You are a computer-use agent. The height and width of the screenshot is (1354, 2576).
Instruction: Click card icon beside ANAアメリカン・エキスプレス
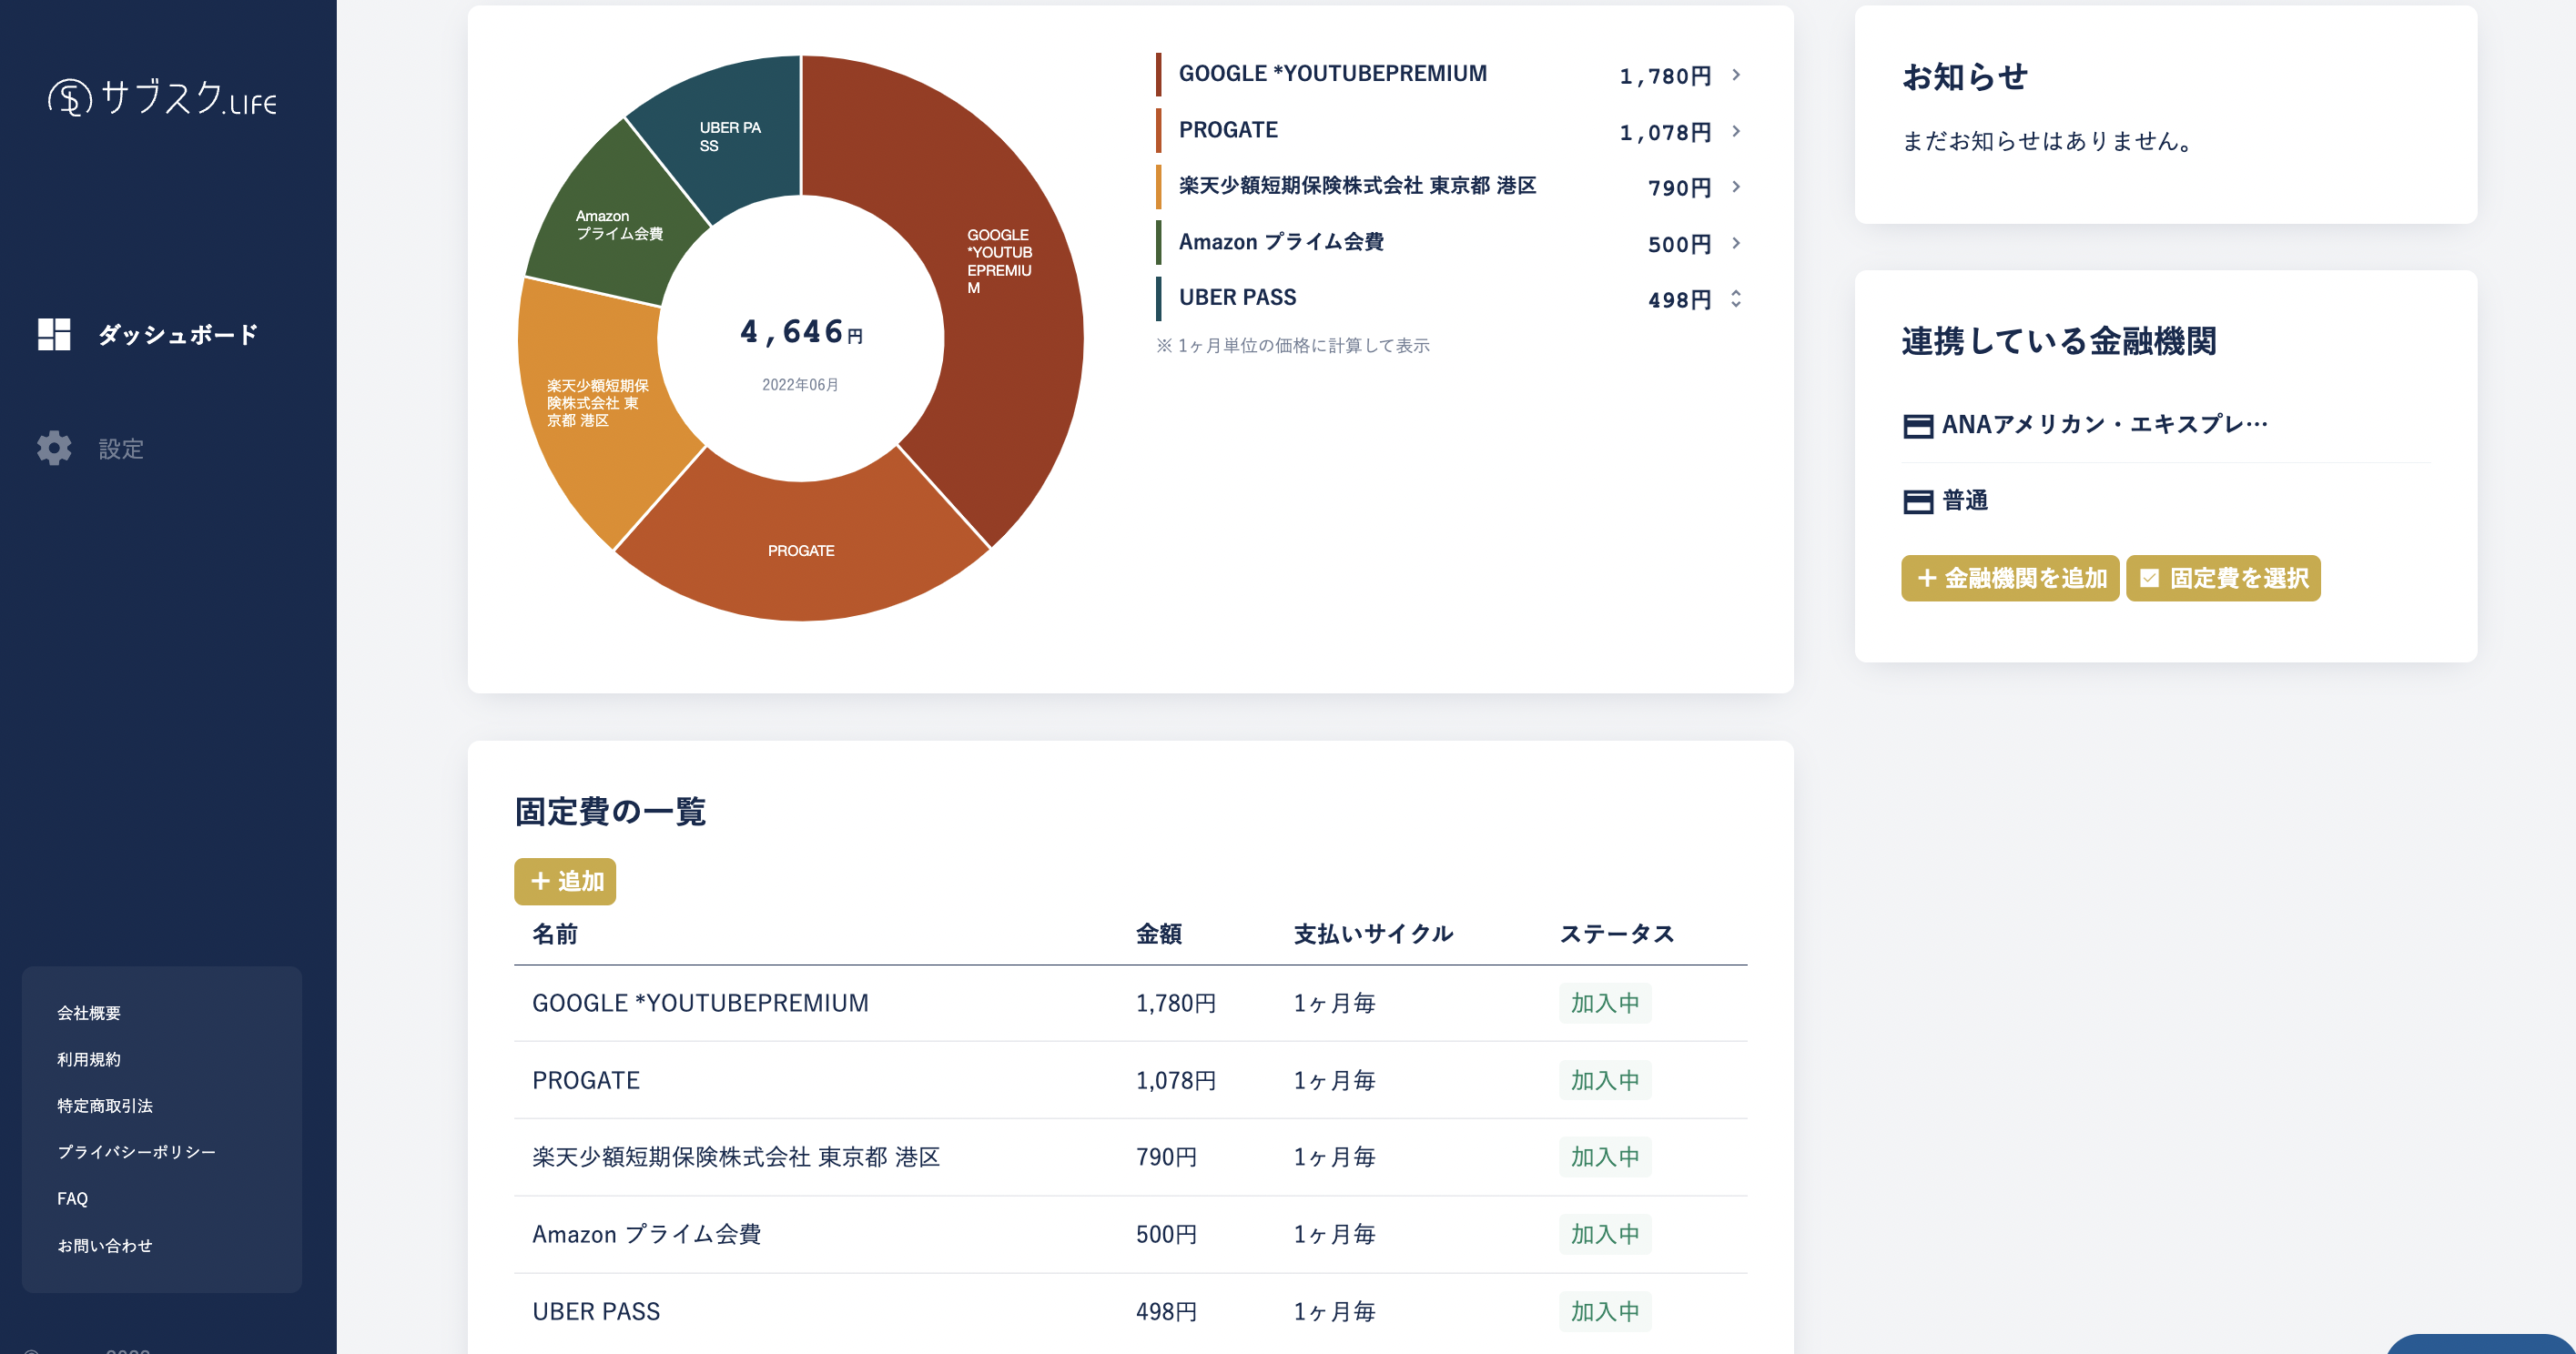(x=1917, y=426)
